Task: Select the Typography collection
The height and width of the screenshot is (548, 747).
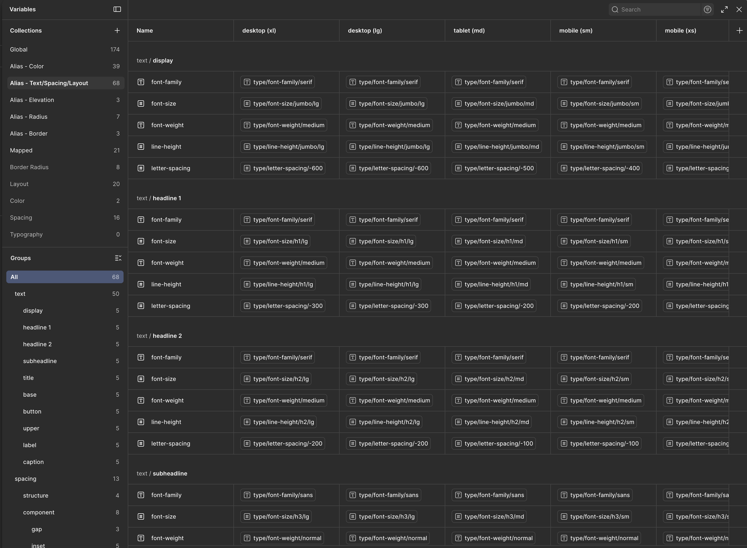Action: pos(65,234)
